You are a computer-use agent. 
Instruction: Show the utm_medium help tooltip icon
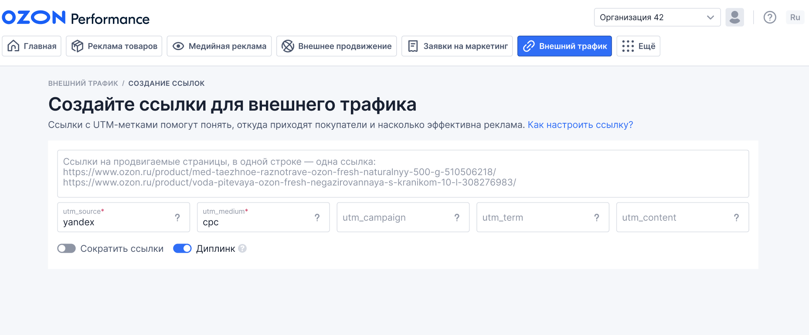(x=317, y=217)
